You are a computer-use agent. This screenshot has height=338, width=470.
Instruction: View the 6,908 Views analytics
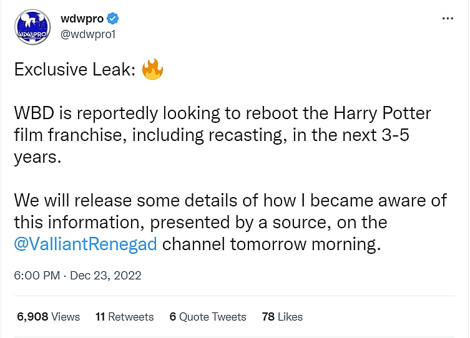click(x=49, y=317)
